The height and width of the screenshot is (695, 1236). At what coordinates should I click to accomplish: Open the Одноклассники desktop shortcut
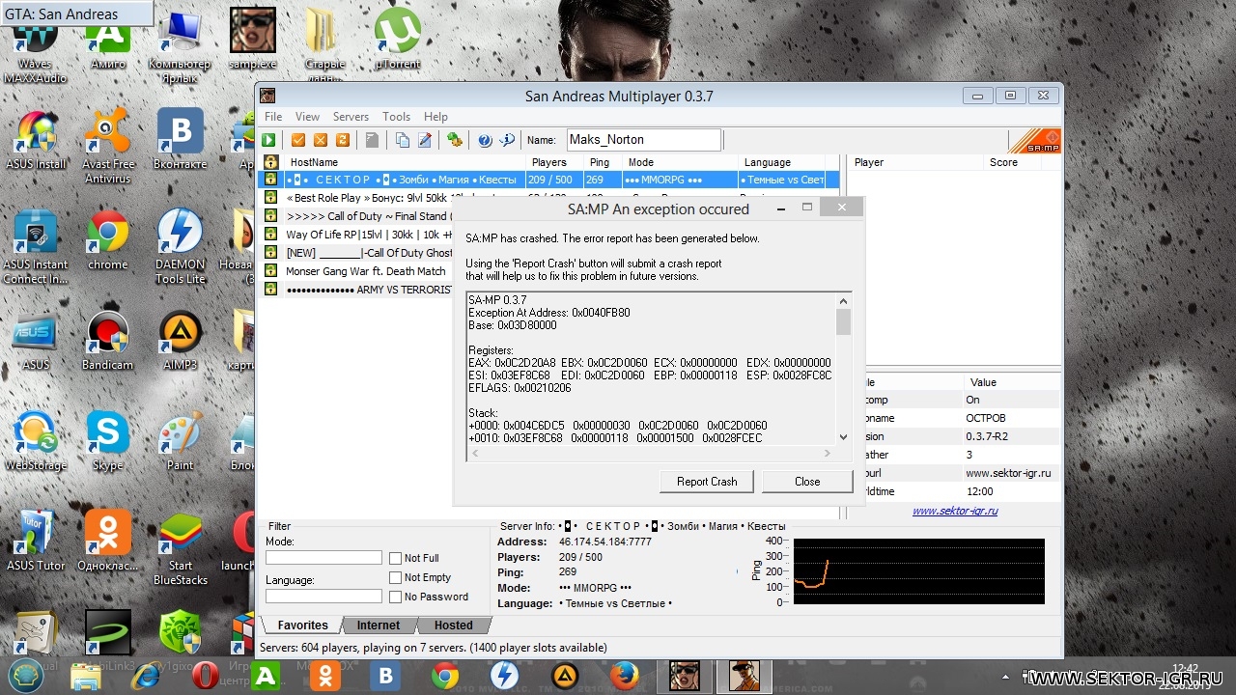coord(107,542)
